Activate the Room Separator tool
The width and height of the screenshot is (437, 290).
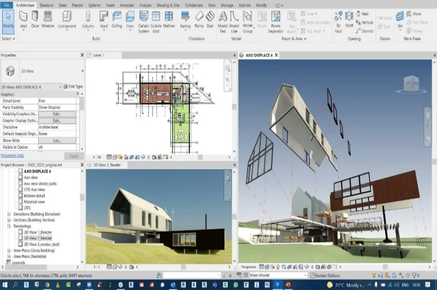click(x=275, y=21)
